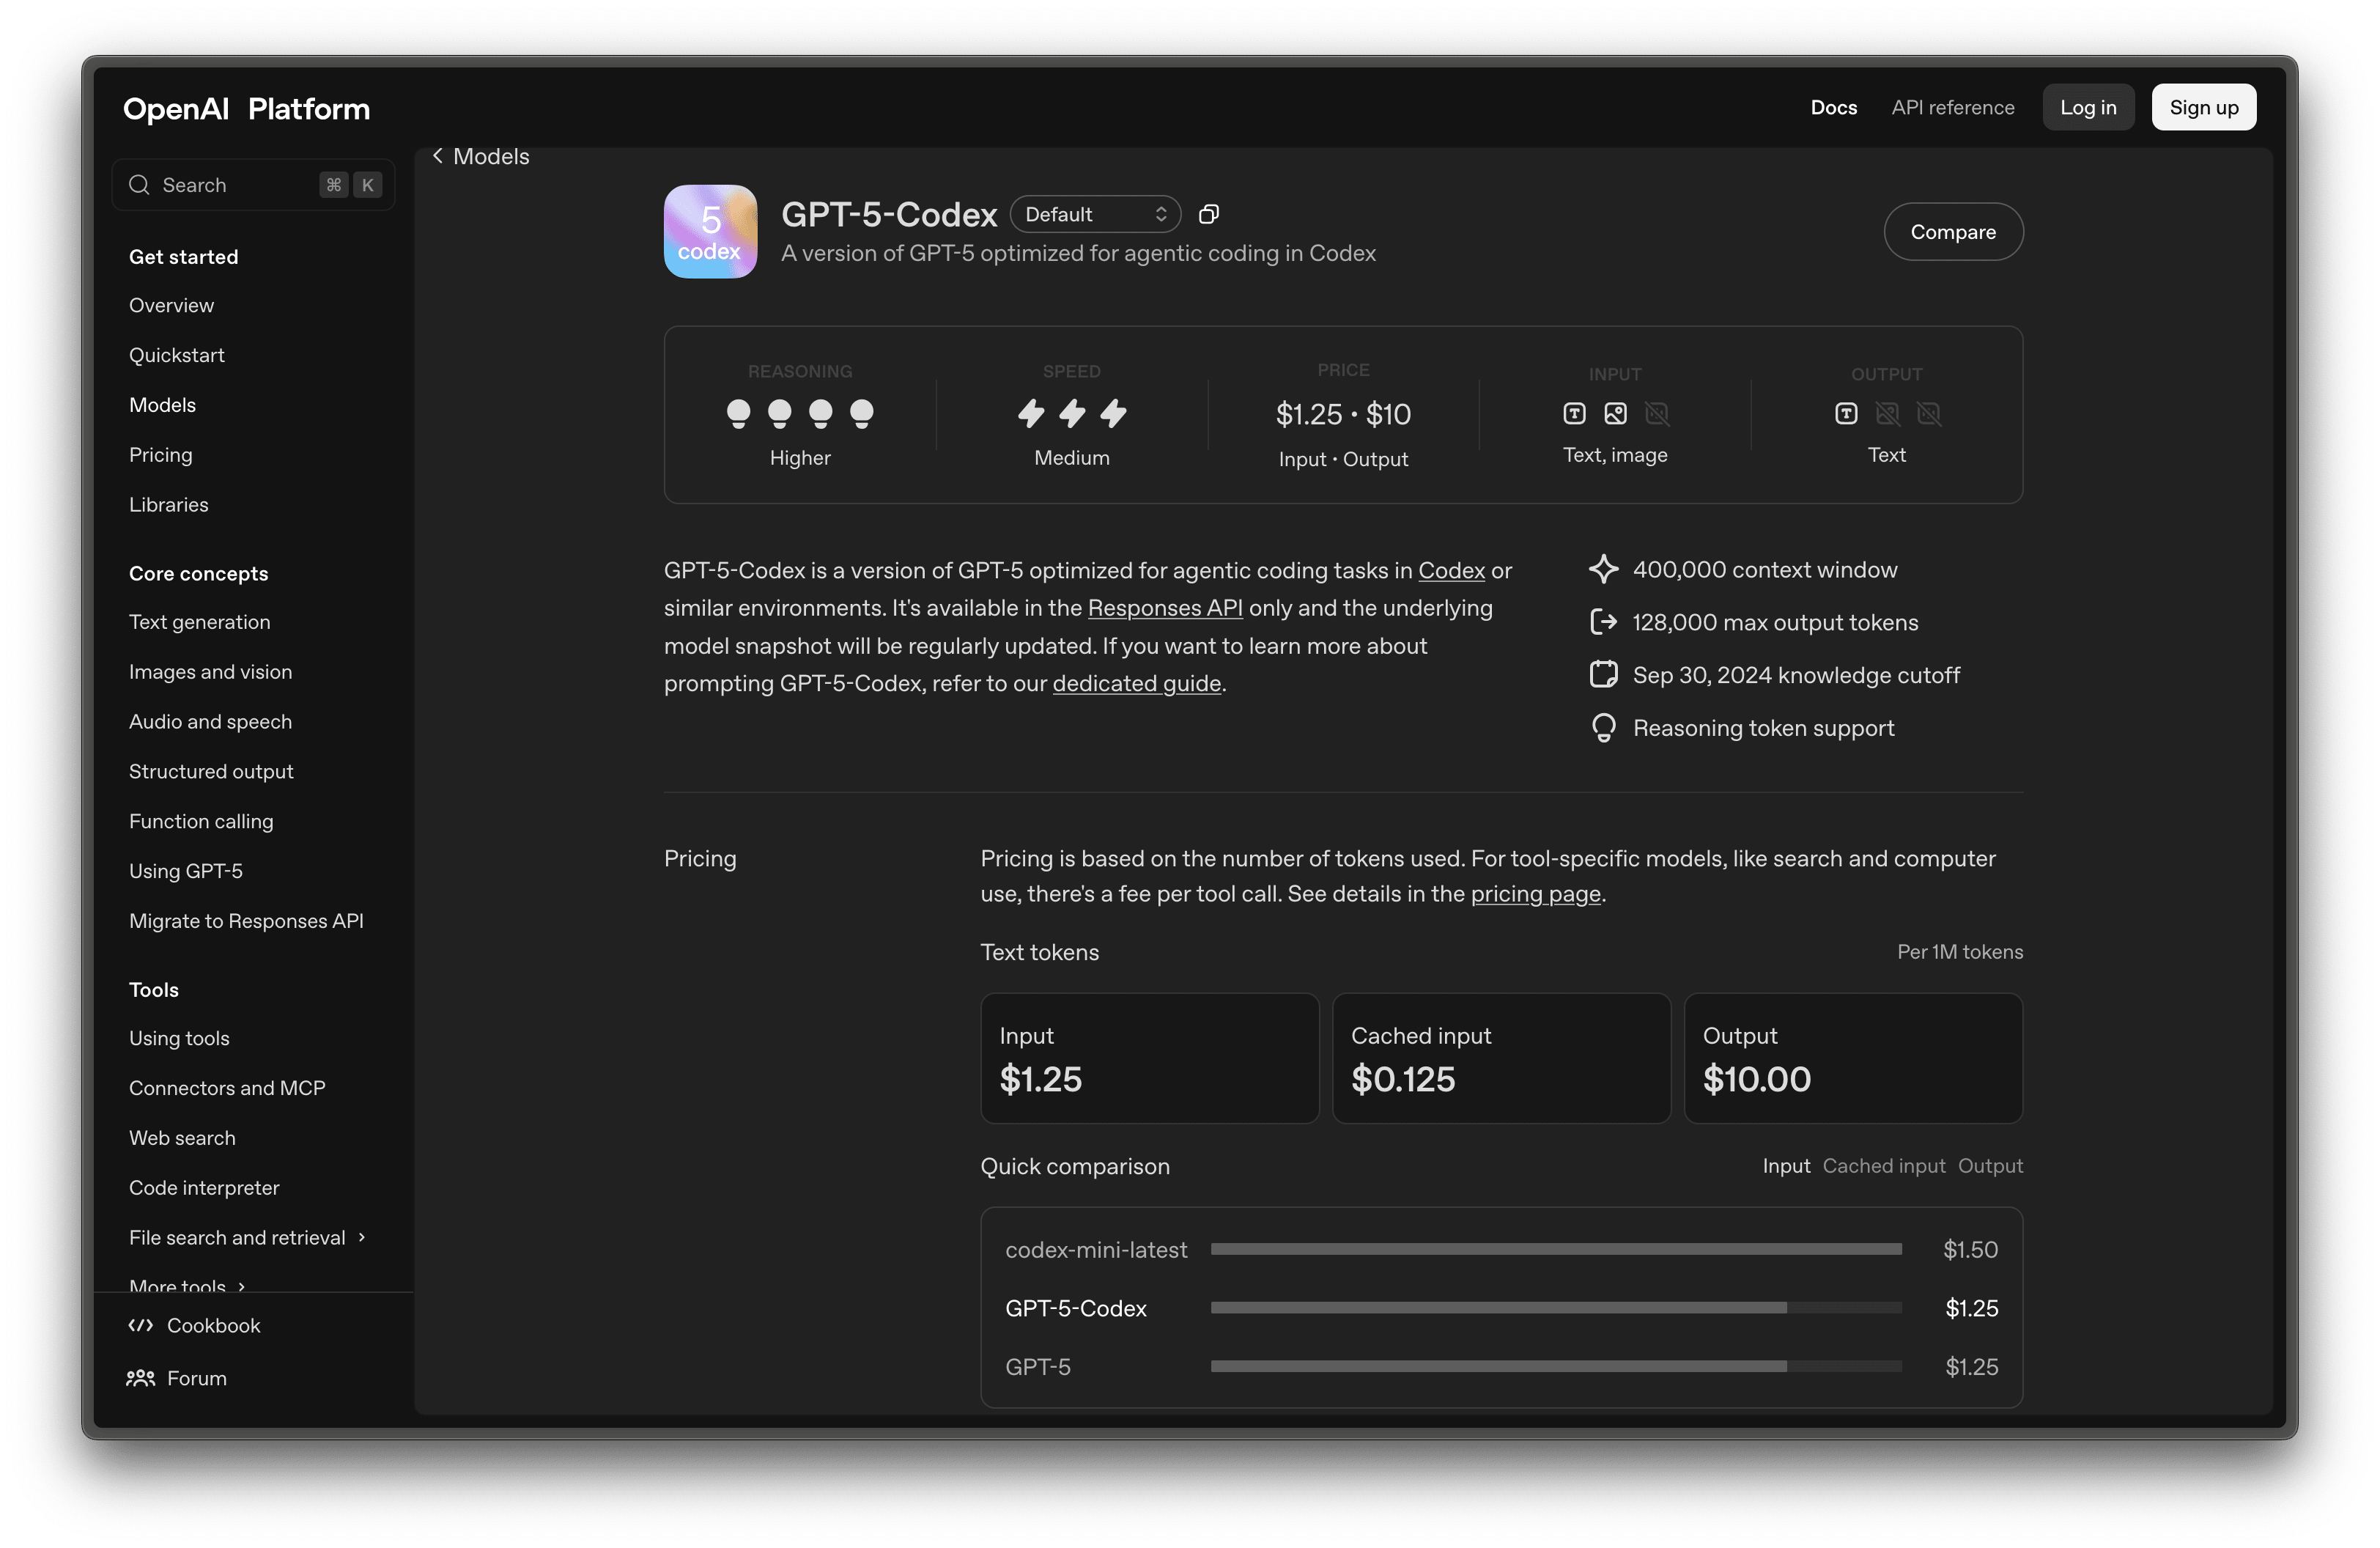Viewport: 2380px width, 1548px height.
Task: Open Web search page
Action: tap(182, 1138)
